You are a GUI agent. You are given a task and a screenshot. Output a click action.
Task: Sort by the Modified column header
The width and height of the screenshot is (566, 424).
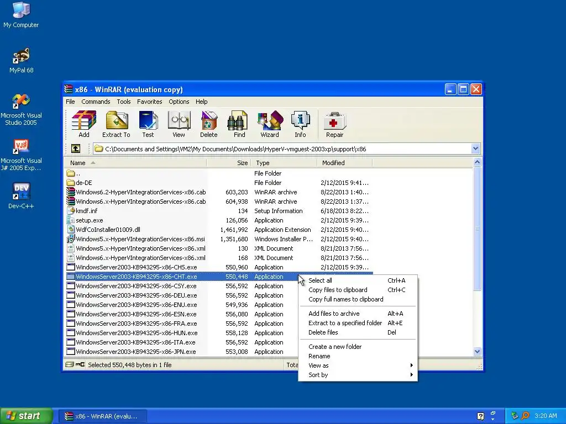(x=345, y=163)
